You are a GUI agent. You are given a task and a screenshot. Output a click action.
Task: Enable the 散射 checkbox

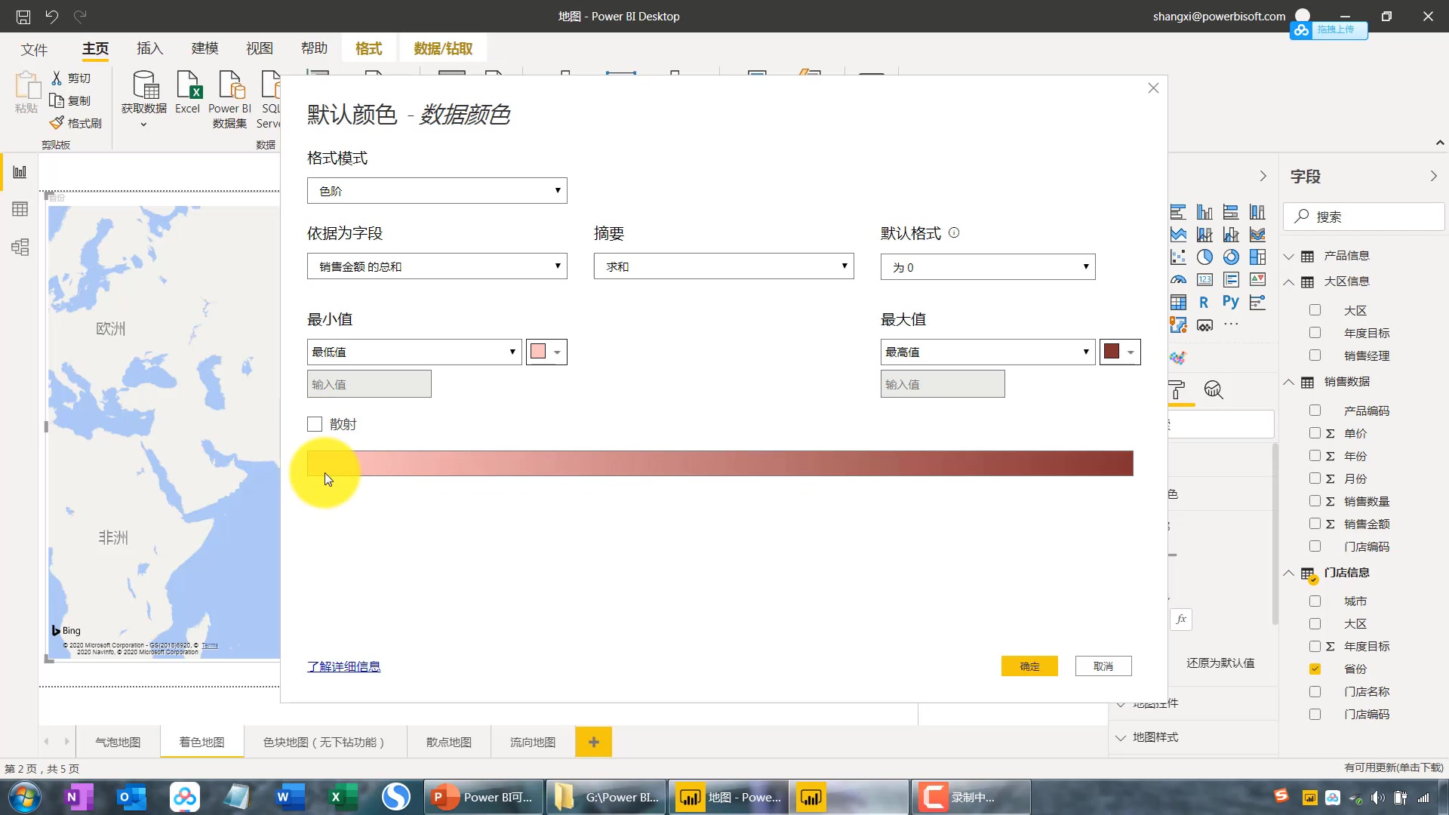[x=315, y=423]
